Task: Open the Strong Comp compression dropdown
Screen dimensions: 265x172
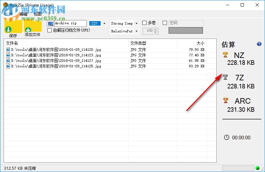Action: click(136, 23)
